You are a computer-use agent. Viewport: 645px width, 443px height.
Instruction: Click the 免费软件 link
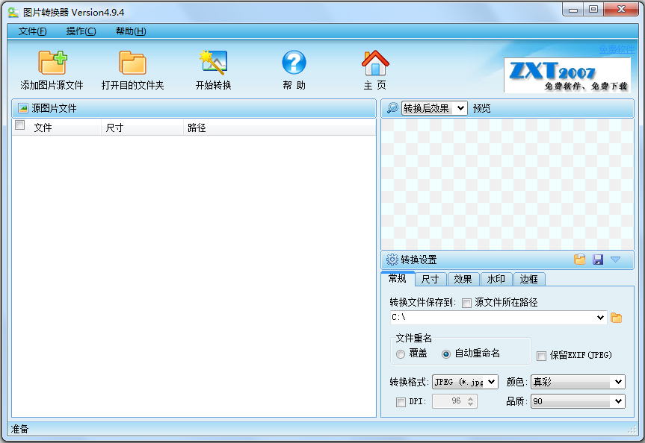coord(617,49)
